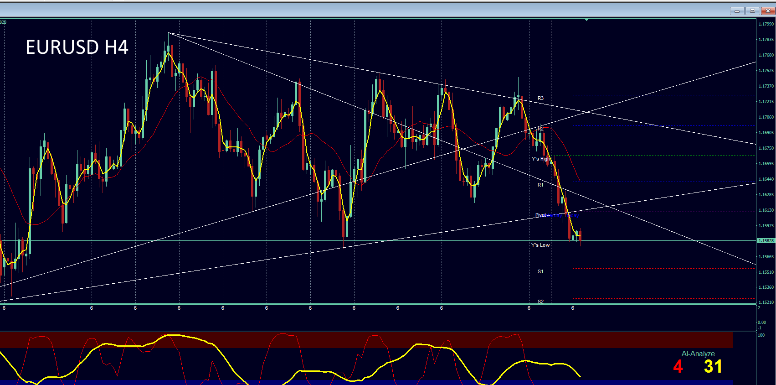Click the Y's Low level label
This screenshot has width=776, height=385.
tap(541, 245)
